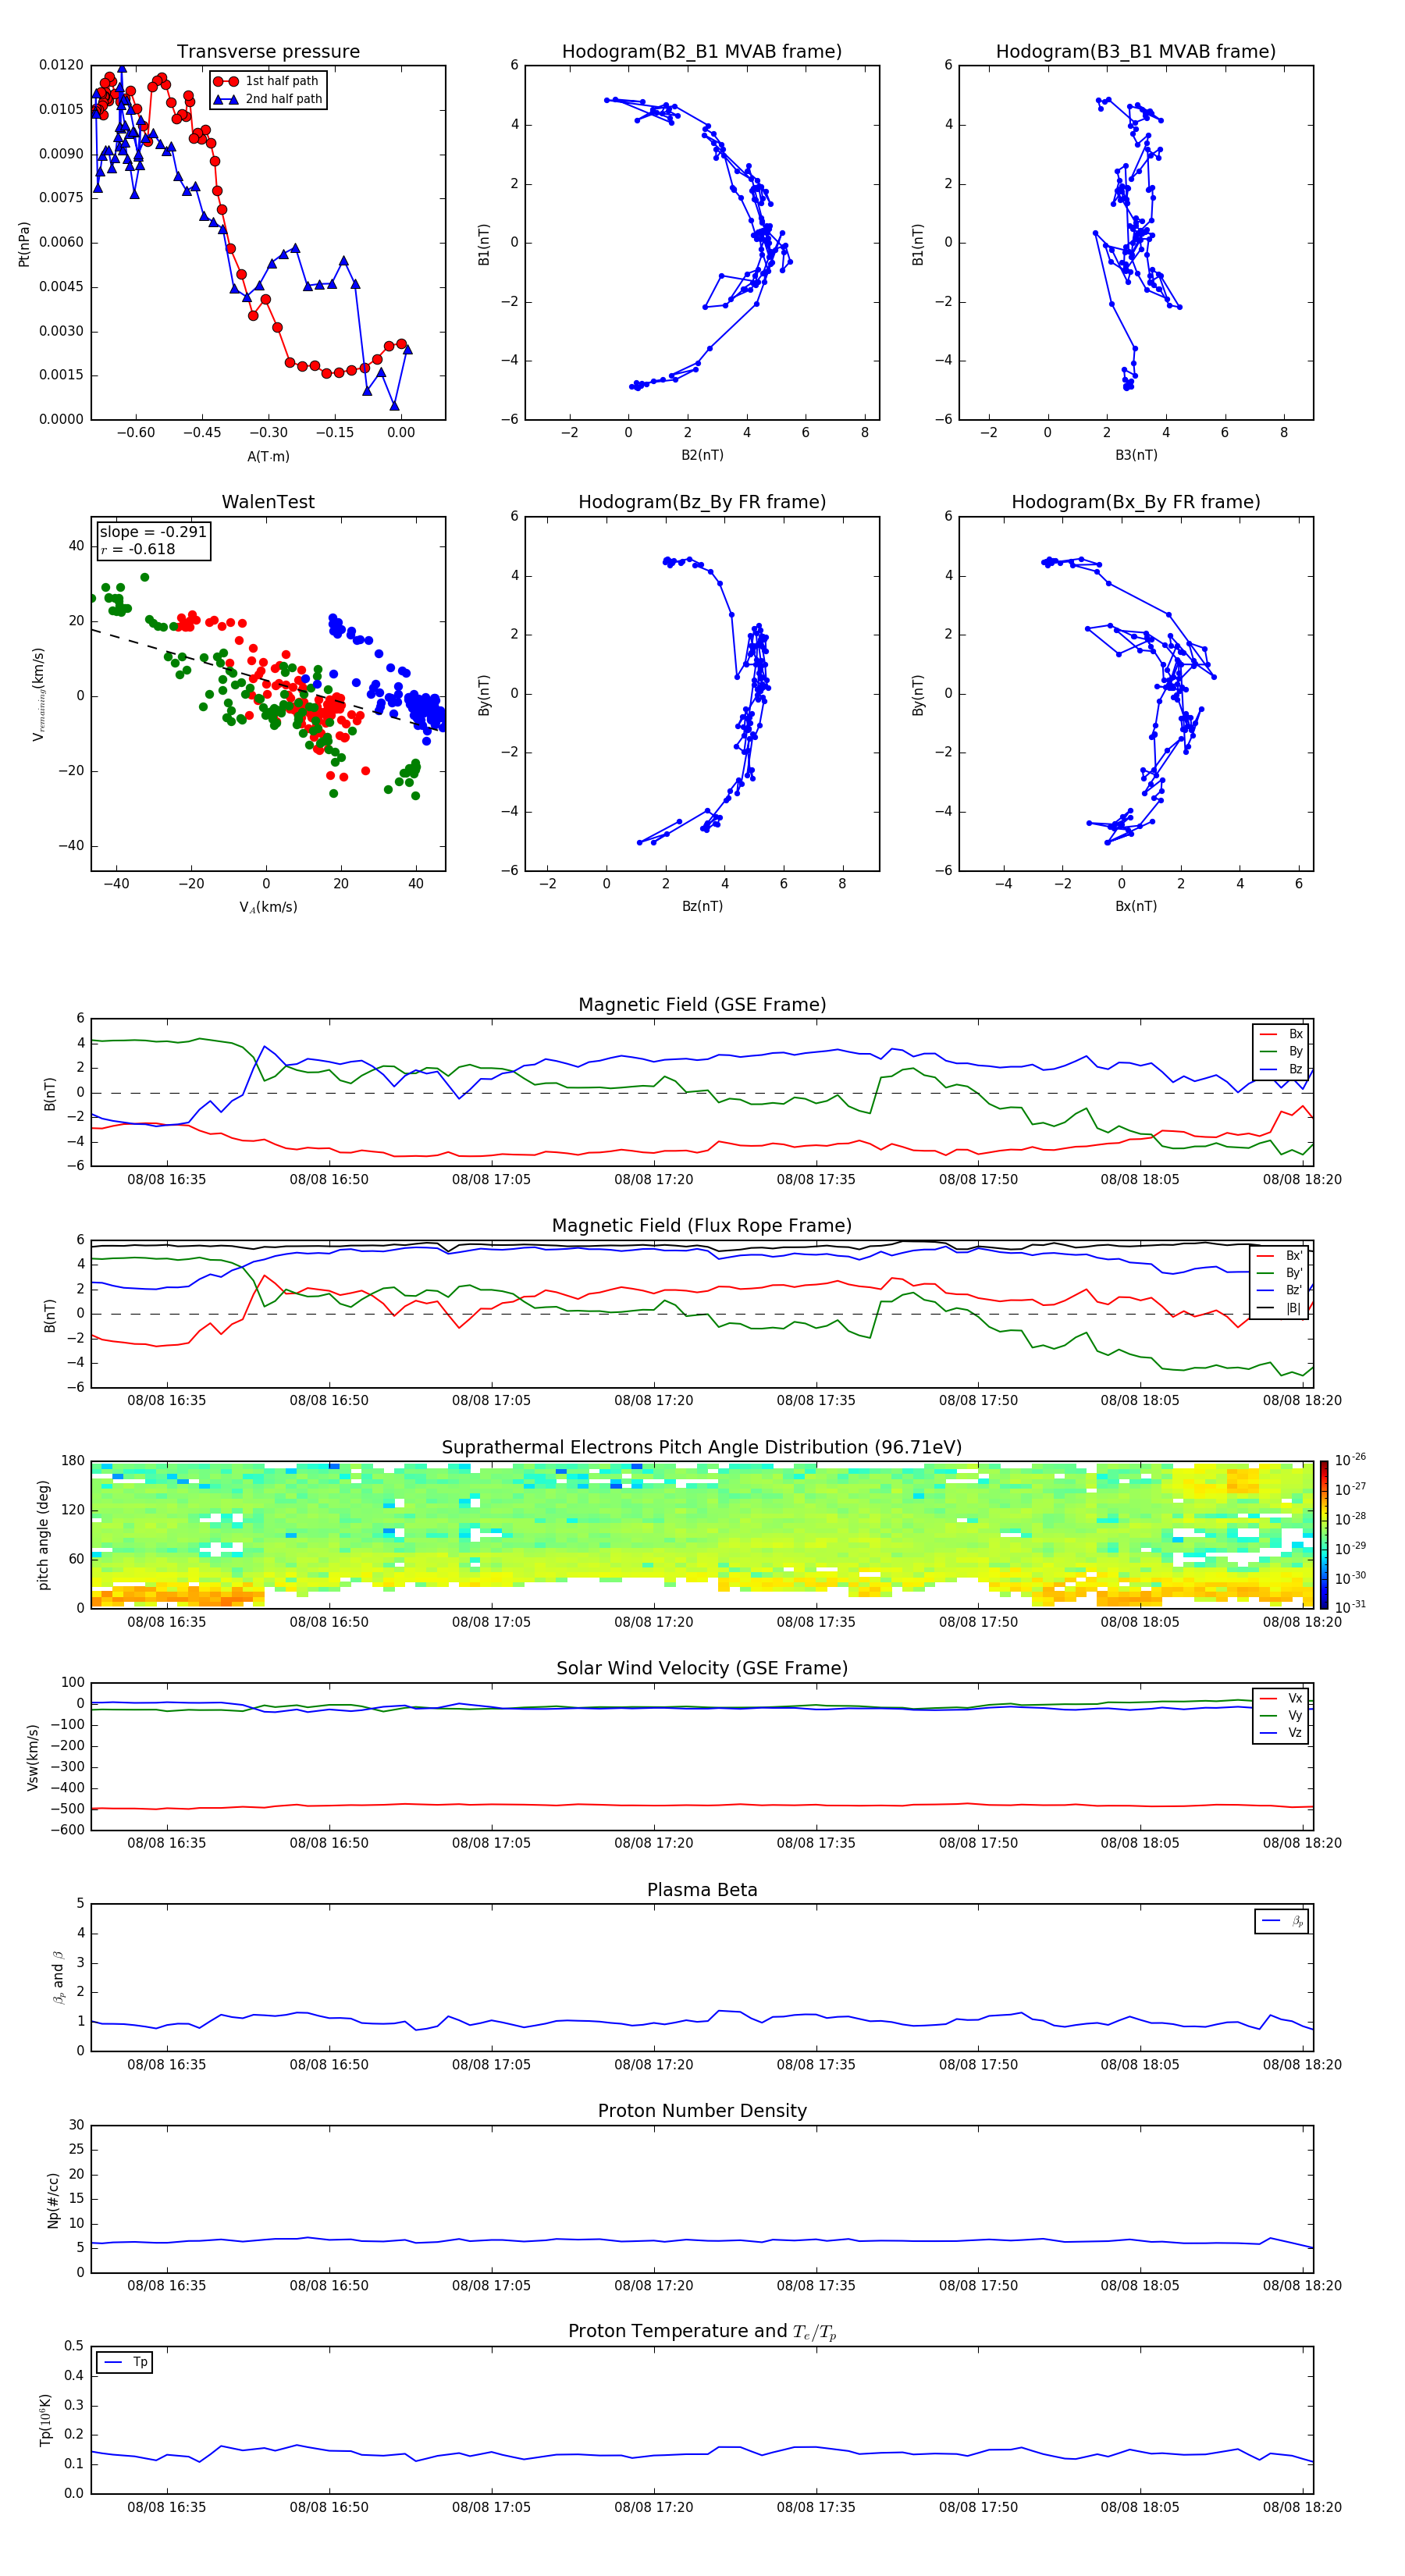Click '08/08 18:20' tick under Proton Temperature panel
The image size is (1405, 2576).
[1302, 2507]
